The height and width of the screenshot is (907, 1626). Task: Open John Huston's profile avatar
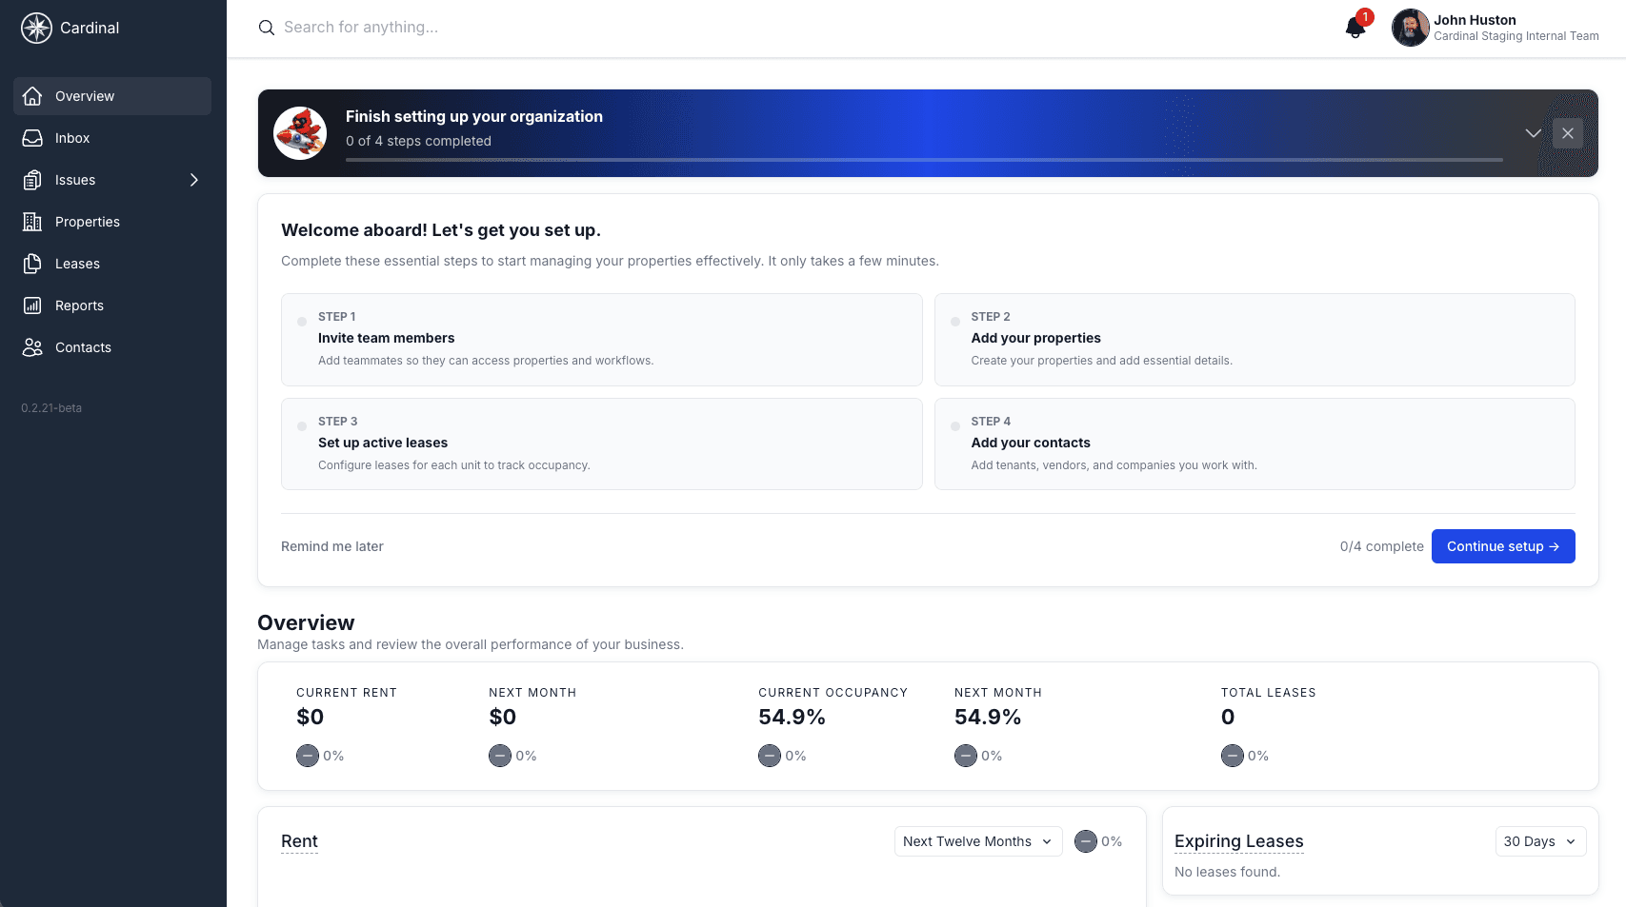click(1410, 28)
